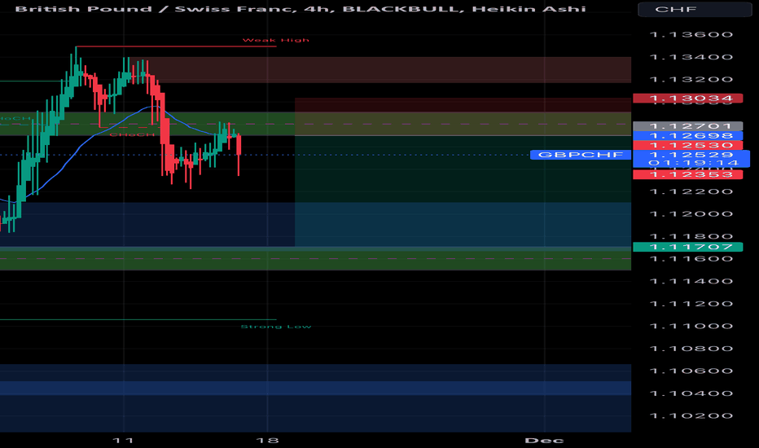Click the 1.12530 red price label
759x448 pixels.
click(687, 145)
